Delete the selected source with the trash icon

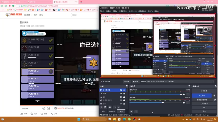(105, 107)
